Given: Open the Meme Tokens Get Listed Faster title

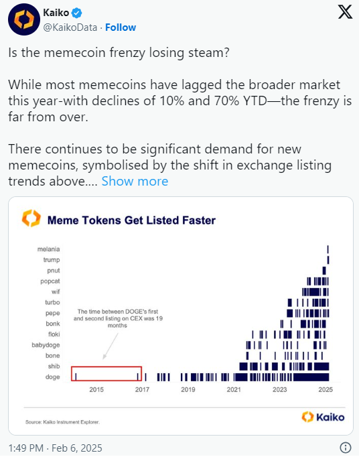Looking at the screenshot, I should pos(131,220).
